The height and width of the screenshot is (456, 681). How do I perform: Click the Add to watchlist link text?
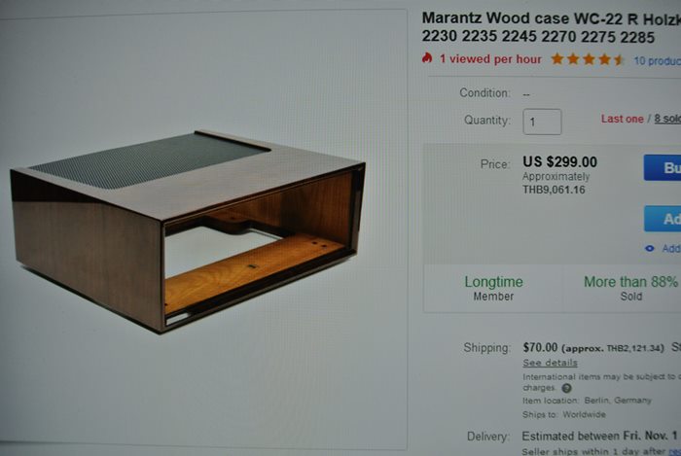tap(671, 249)
